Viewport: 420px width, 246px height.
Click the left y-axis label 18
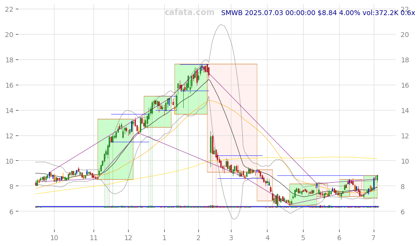click(9, 60)
